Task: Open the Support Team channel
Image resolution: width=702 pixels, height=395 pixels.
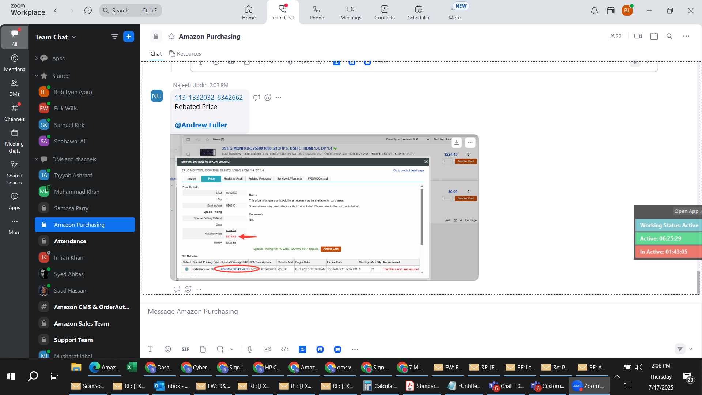Action: pyautogui.click(x=84, y=340)
